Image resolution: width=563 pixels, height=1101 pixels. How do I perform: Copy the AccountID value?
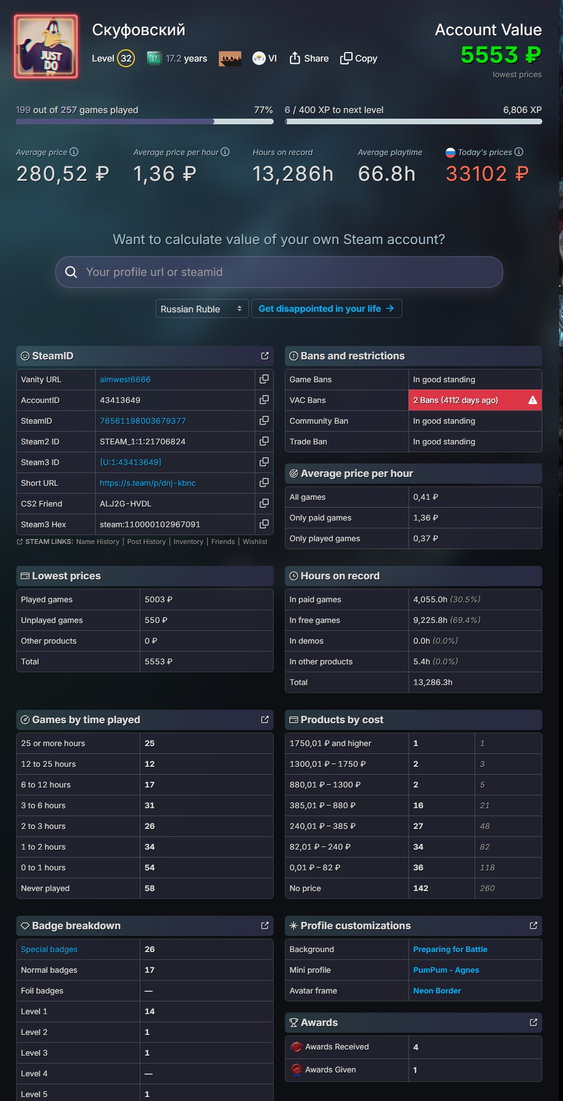click(264, 400)
